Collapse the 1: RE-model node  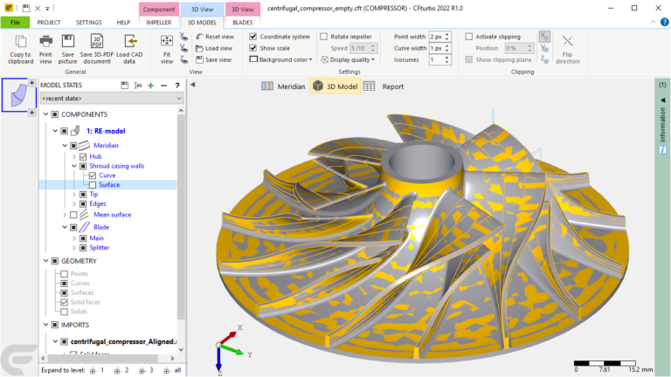55,131
